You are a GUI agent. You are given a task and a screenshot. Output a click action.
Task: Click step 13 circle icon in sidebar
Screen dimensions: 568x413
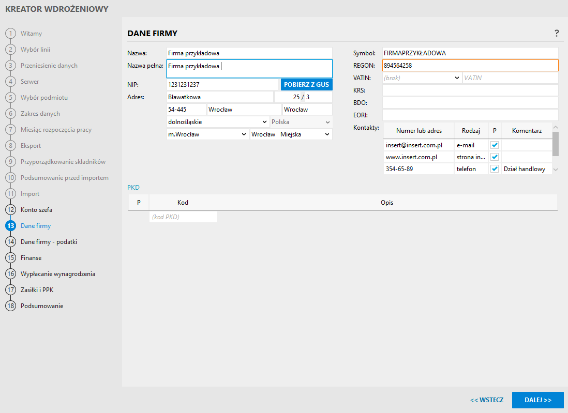(x=10, y=226)
